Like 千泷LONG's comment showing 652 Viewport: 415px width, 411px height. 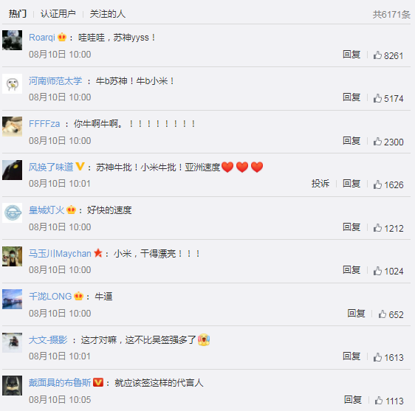(383, 314)
